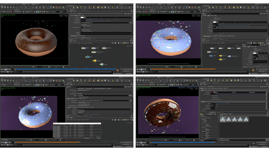Jump to first frame in top-left playbar
The image size is (269, 151).
coord(2,69)
